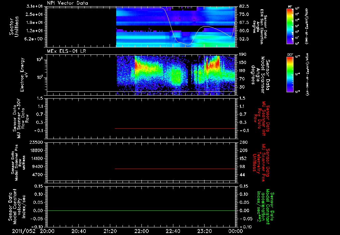340x235 pixels.
Task: Click the red 'MU Scanner Int Raw Data' axis title
Action: tap(262, 118)
